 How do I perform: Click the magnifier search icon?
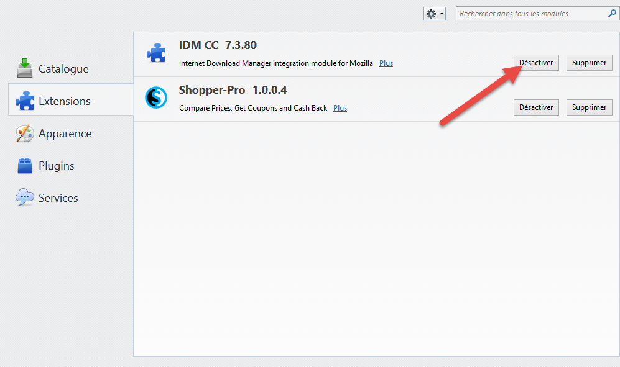click(612, 14)
